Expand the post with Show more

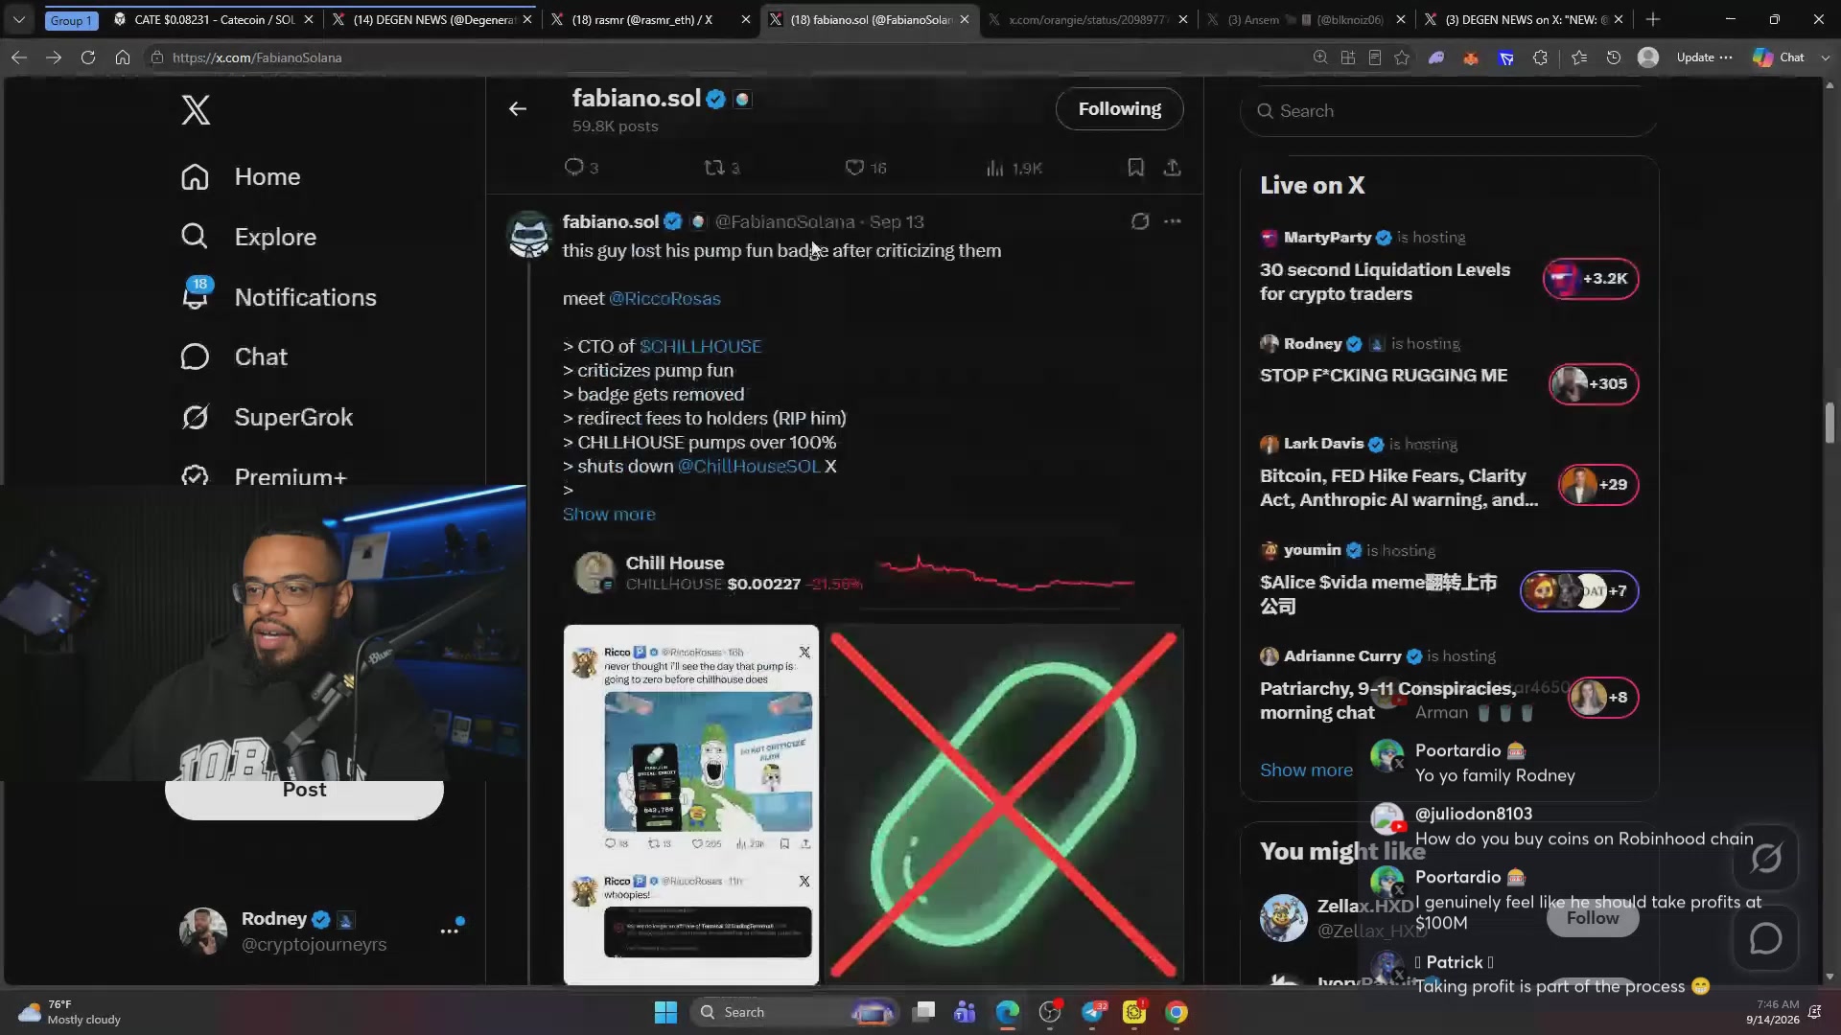pos(609,514)
